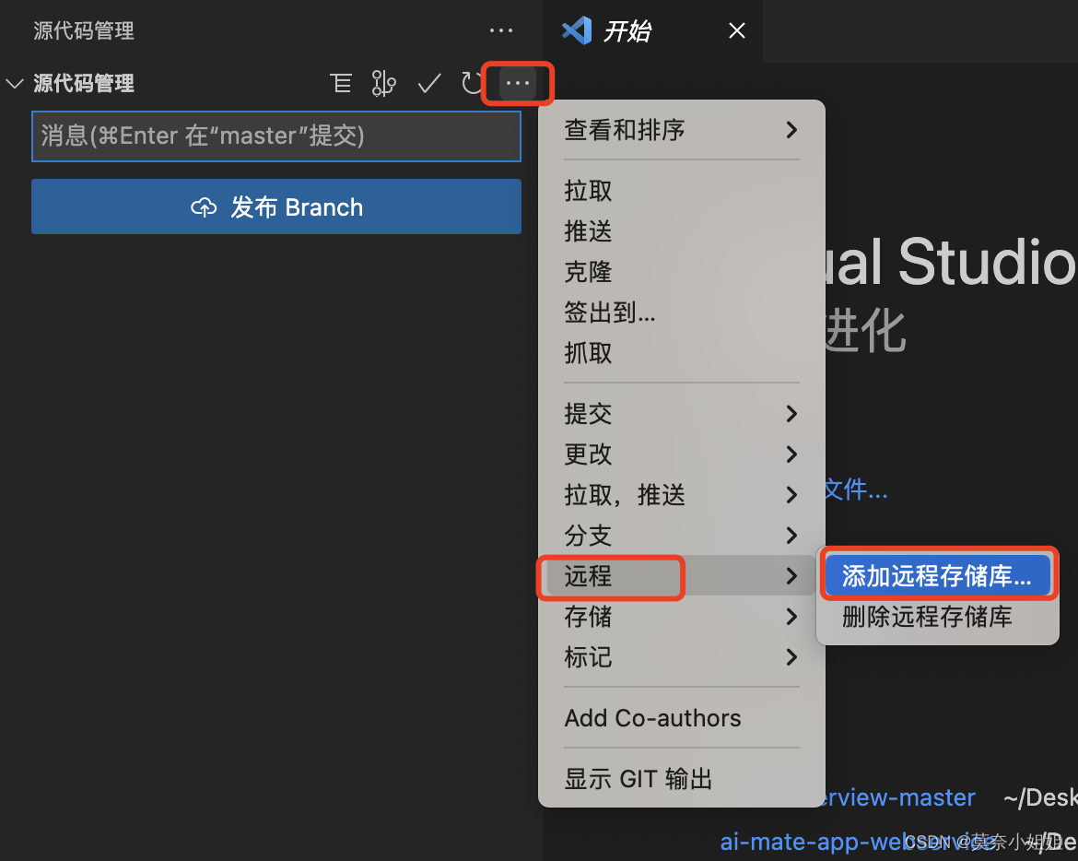Click the commit checkmark icon
Image resolution: width=1078 pixels, height=861 pixels.
click(429, 83)
